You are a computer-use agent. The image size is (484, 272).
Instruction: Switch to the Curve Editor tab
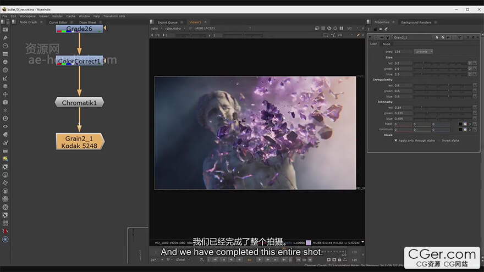tap(58, 23)
